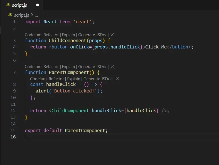Dismiss the Codeium lens above handleClick
219x165 pixels.
click(x=117, y=79)
